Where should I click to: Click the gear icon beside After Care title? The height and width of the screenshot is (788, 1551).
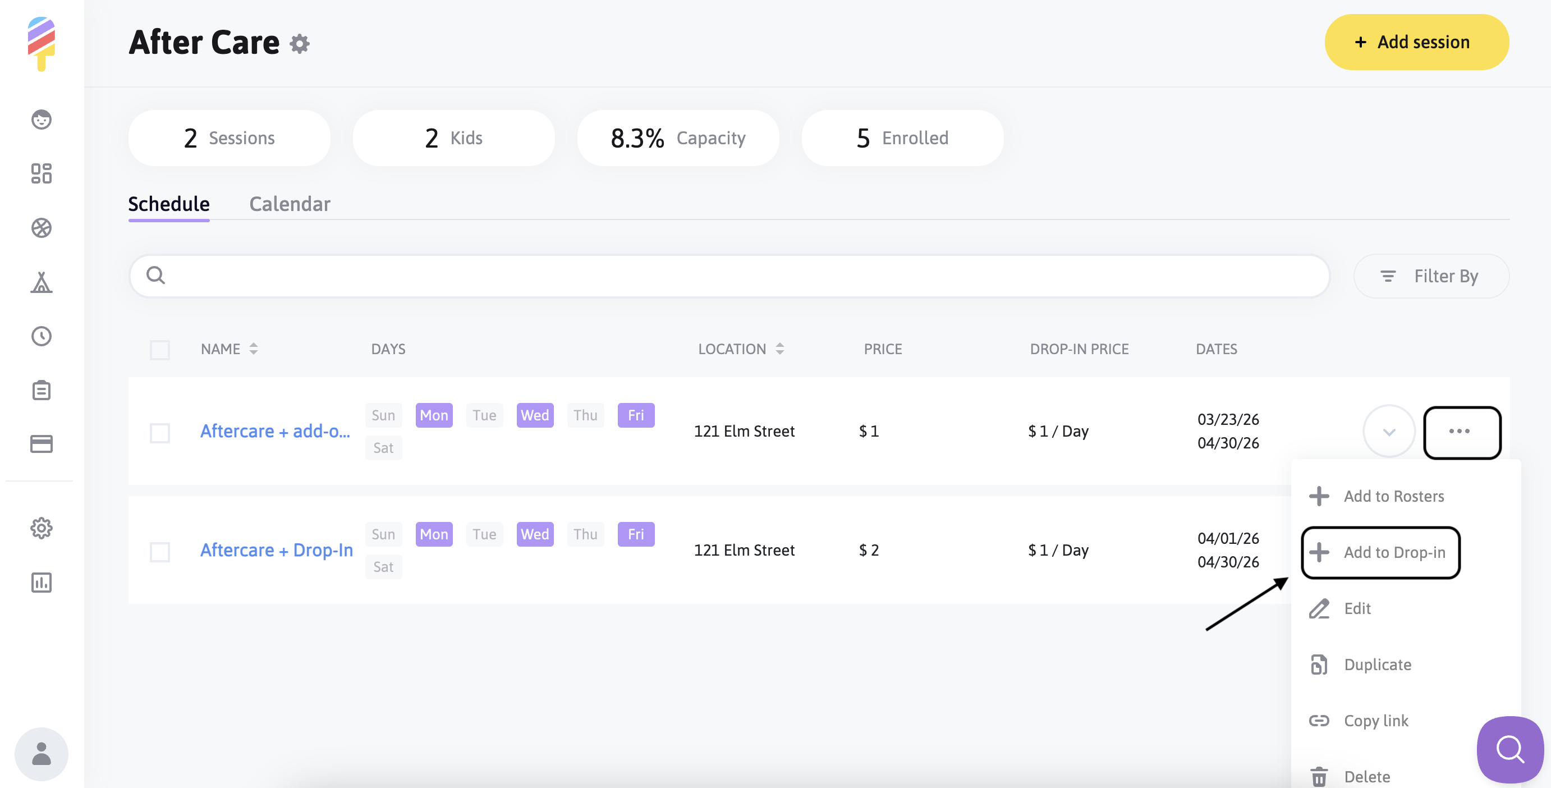299,43
